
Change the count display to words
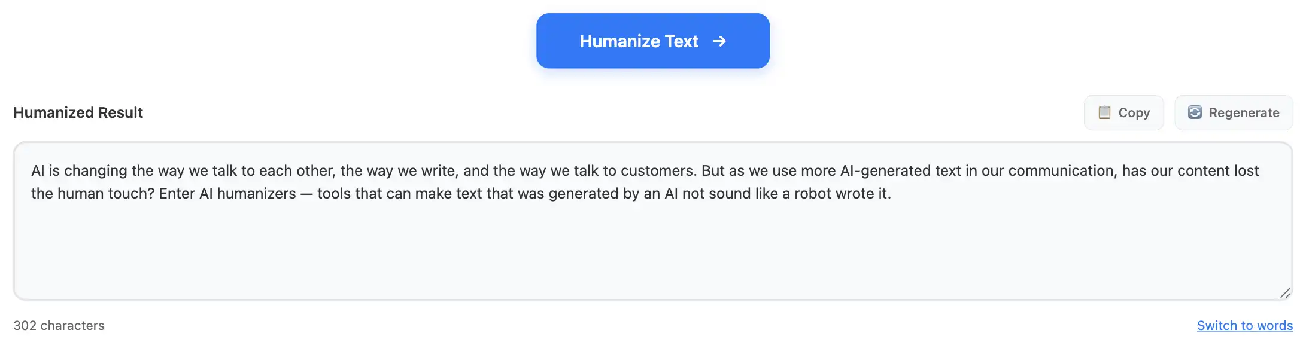point(1245,325)
